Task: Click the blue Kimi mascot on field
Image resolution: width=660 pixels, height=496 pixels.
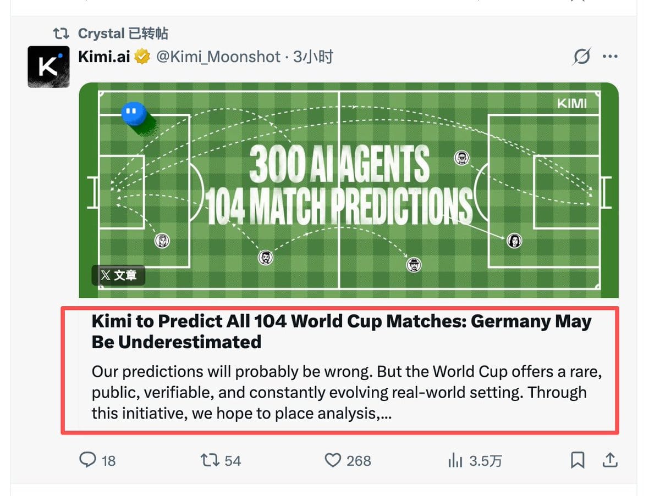Action: [x=134, y=114]
